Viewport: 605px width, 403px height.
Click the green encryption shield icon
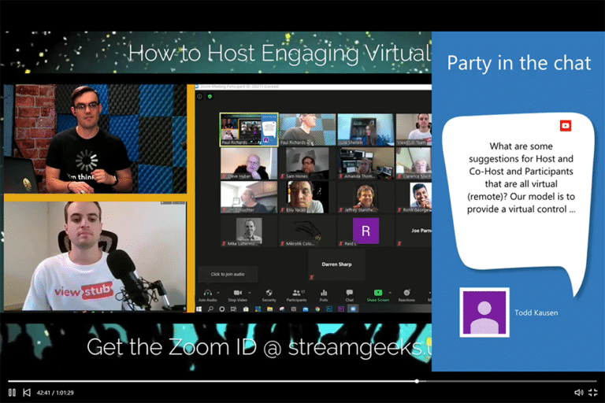210,96
